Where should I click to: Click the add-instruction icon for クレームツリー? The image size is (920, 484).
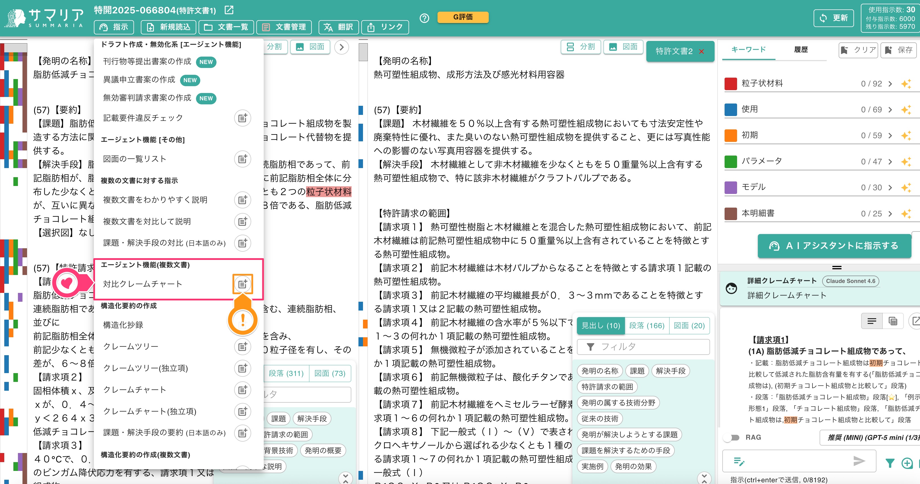pyautogui.click(x=242, y=347)
